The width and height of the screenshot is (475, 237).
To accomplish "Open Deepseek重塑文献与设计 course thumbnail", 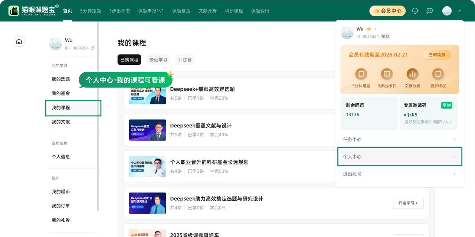I will point(147,130).
